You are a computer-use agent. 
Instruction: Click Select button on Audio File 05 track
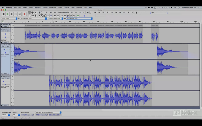pos(6,74)
